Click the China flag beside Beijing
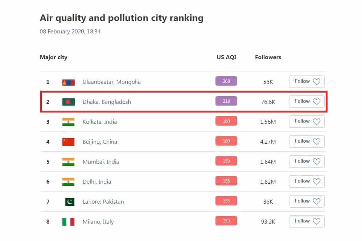This screenshot has width=362, height=241. 68,142
